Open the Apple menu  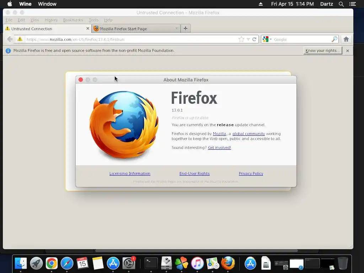pyautogui.click(x=10, y=4)
